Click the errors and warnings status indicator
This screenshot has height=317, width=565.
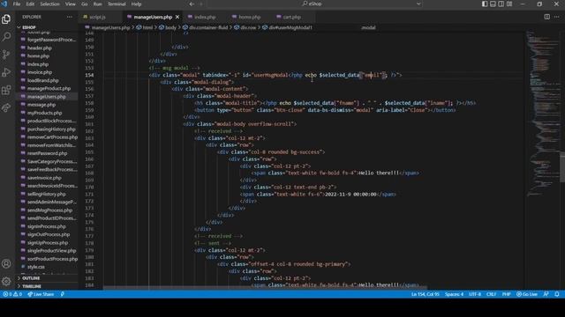coord(12,294)
